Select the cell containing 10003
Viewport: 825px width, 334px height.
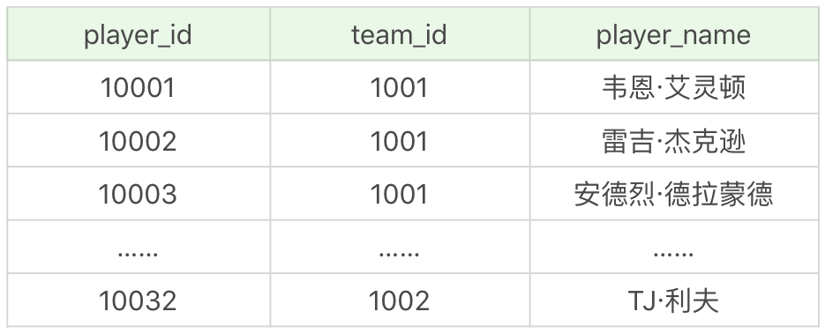139,194
